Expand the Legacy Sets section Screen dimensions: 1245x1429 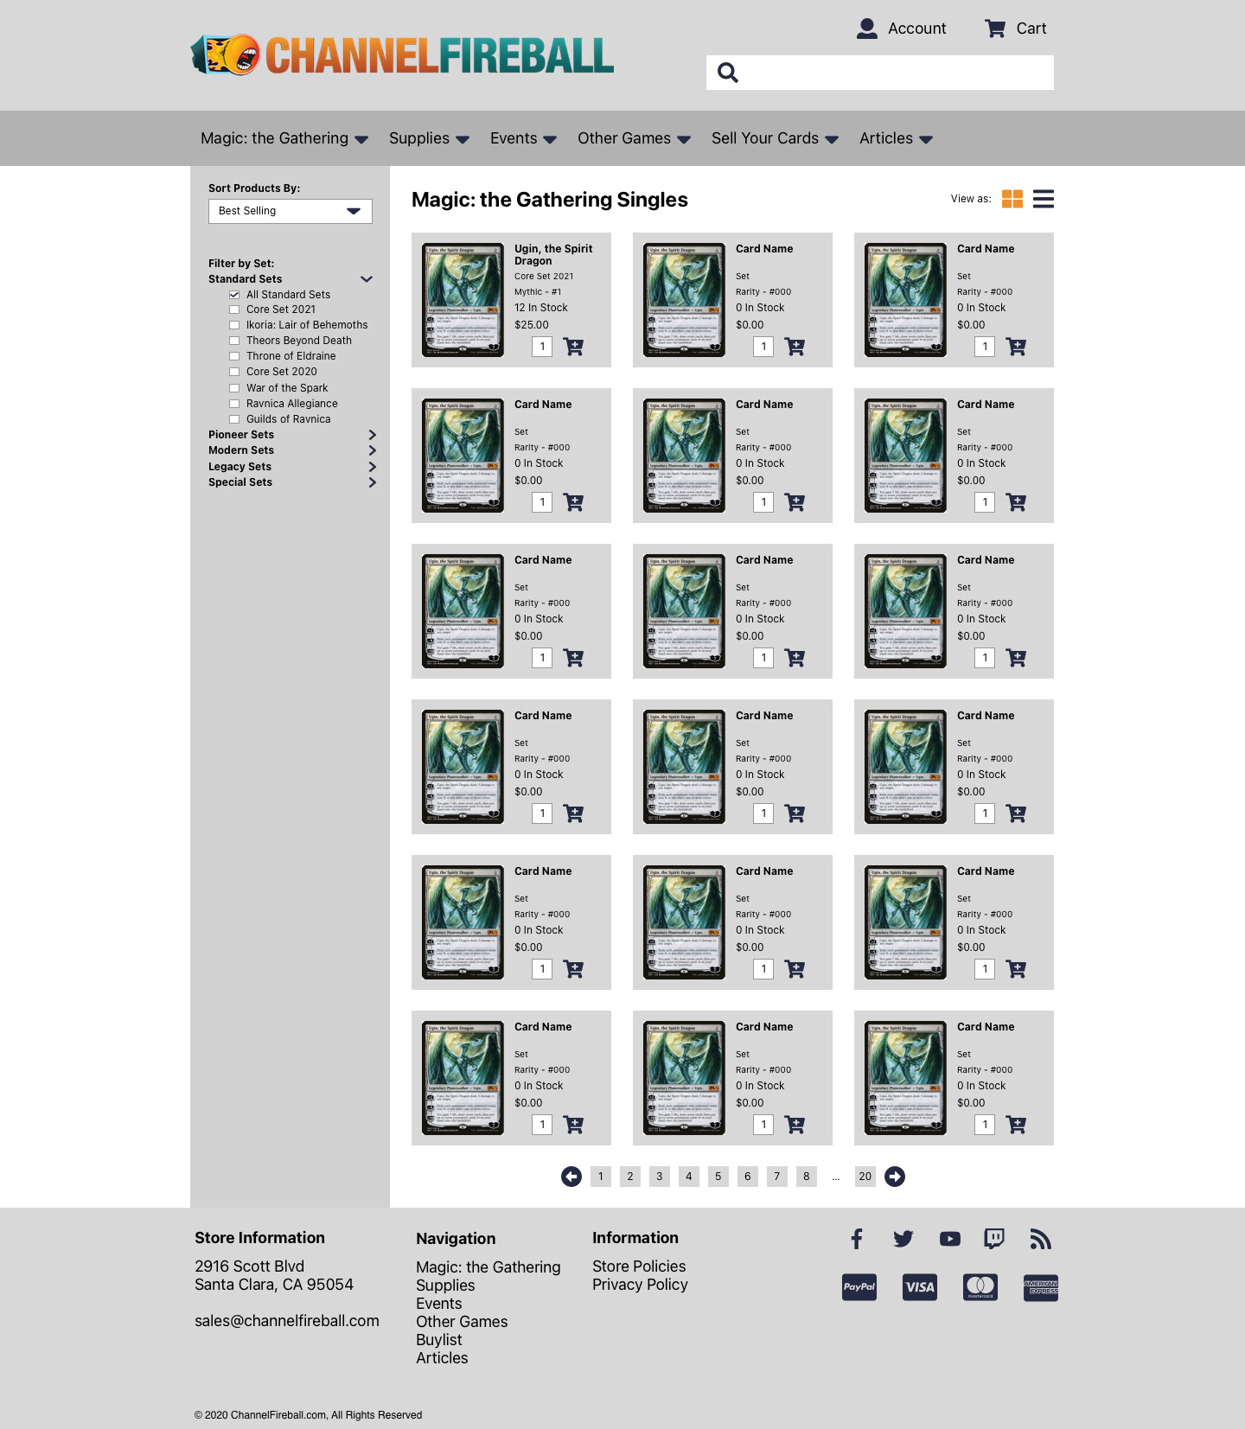coord(373,467)
